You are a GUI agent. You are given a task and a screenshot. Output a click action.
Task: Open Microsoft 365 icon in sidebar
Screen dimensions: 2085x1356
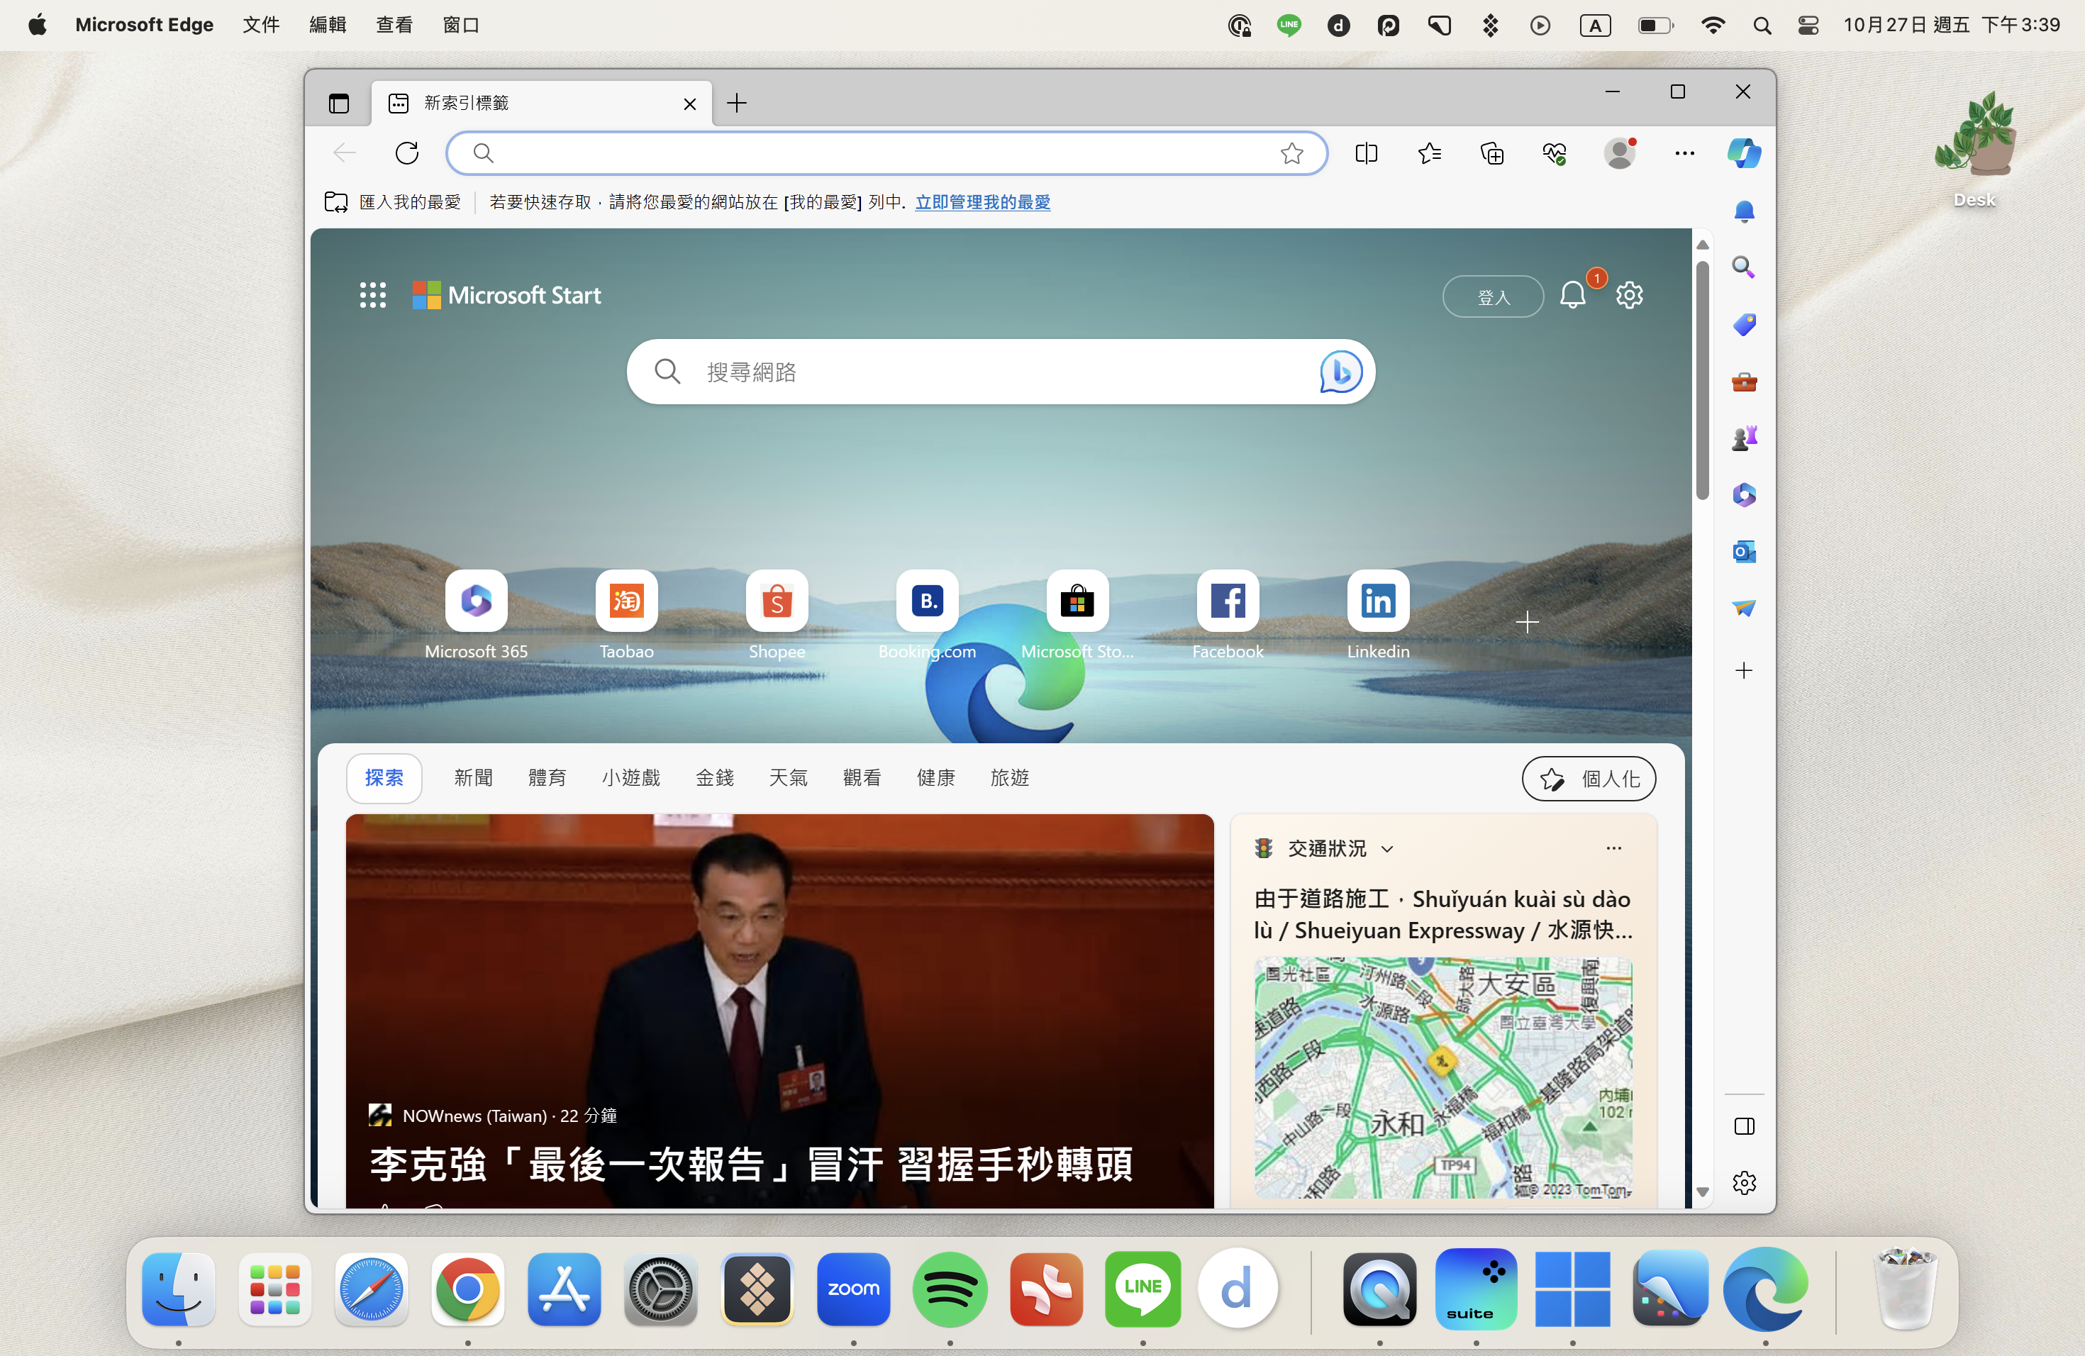point(1744,495)
